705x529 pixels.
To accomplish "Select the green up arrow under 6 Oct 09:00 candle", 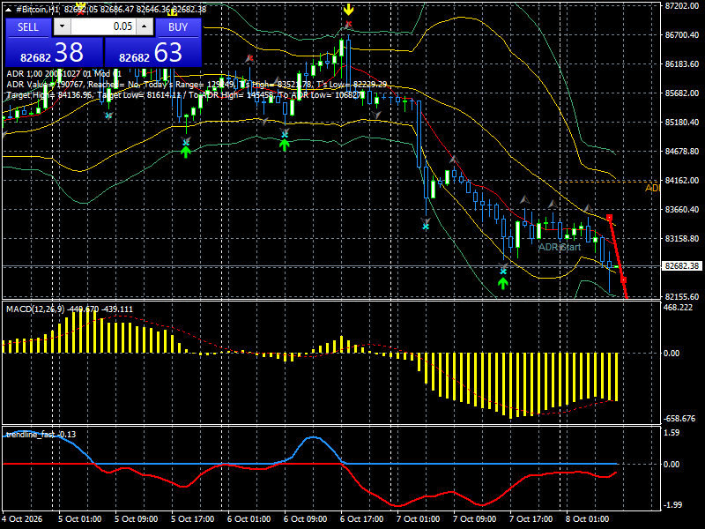I will pos(284,145).
